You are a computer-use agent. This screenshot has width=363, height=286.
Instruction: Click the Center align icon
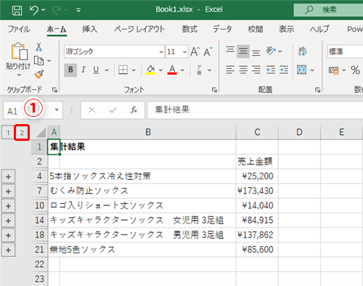(x=243, y=70)
